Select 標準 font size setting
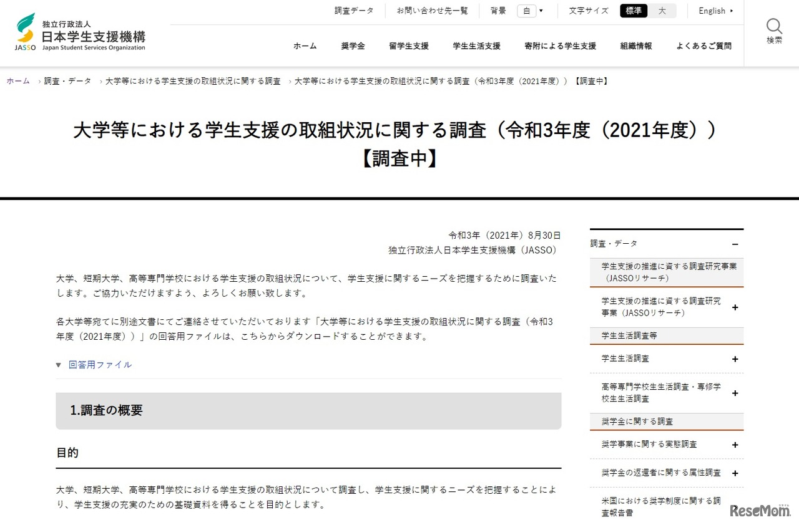Image resolution: width=799 pixels, height=525 pixels. point(633,11)
